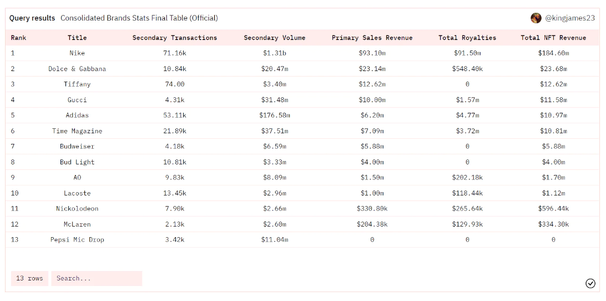This screenshot has height=301, width=606.
Task: Sort by Secondary Transactions column header
Action: 175,38
